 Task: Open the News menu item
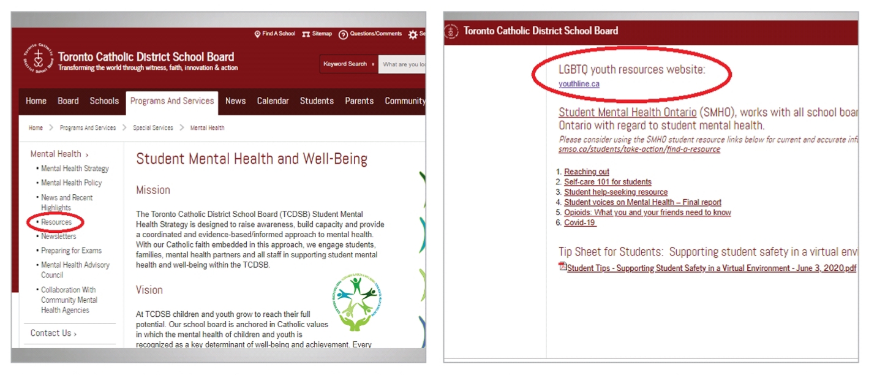pyautogui.click(x=235, y=101)
